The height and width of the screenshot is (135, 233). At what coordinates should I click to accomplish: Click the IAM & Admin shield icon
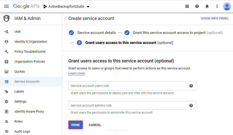coord(6,18)
